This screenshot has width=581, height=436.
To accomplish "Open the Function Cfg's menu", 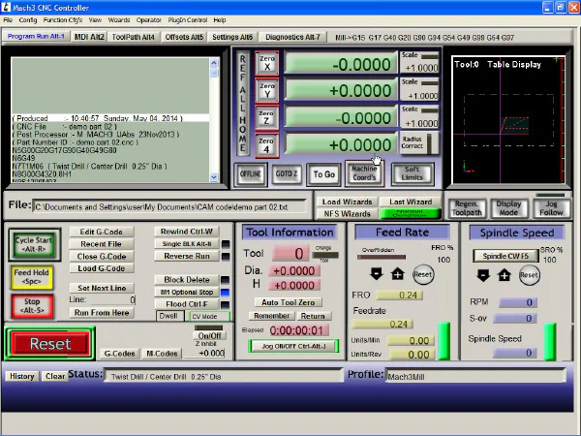I will point(63,20).
